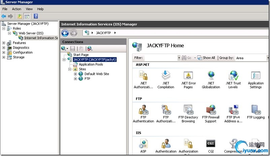Viewport: 270px width, 156px height.
Task: Open the Action menu
Action: [16, 9]
